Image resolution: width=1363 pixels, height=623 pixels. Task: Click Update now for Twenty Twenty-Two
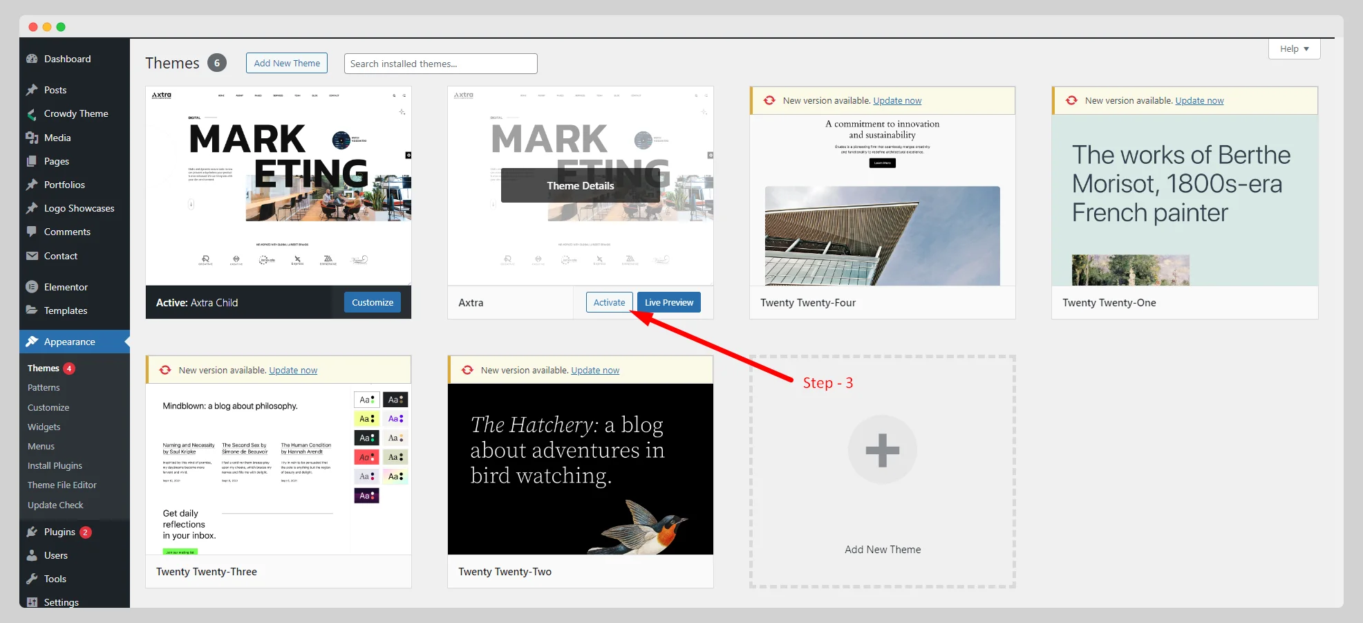point(595,370)
